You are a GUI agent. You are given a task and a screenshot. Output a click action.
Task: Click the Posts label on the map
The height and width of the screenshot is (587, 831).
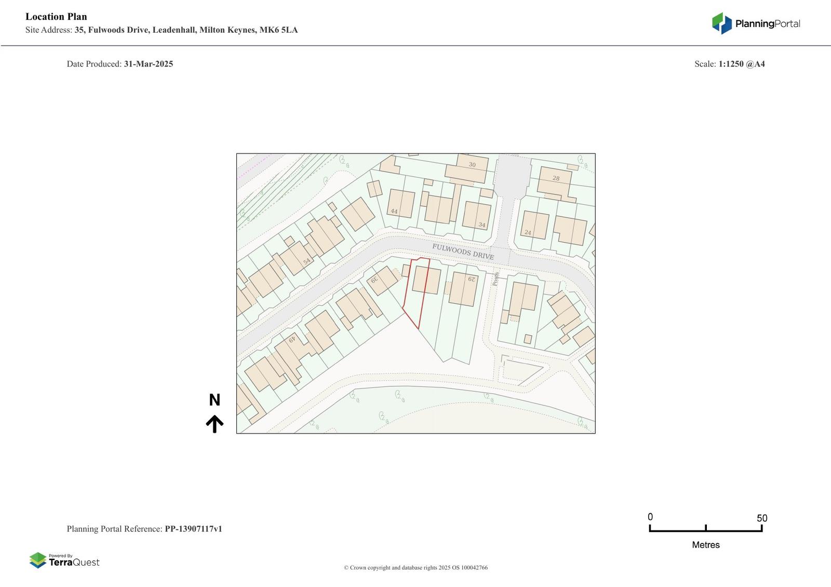pyautogui.click(x=495, y=278)
